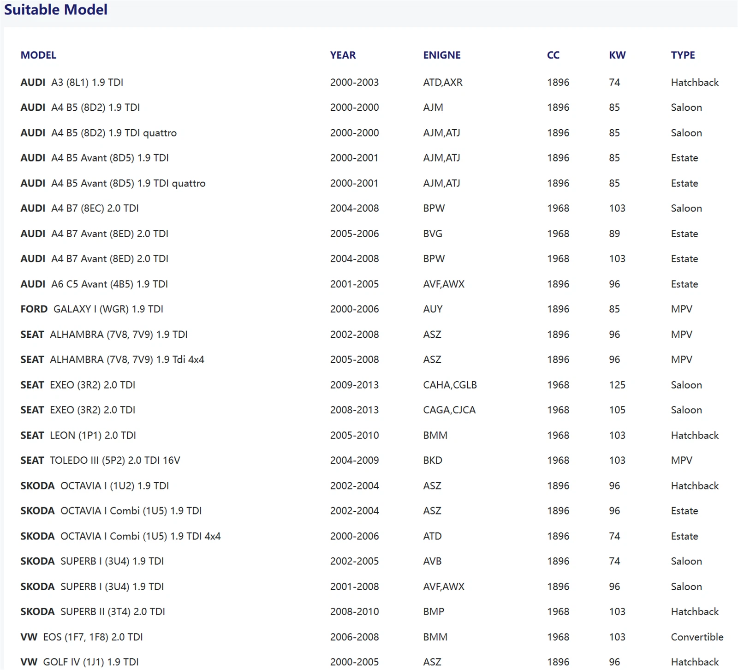Click SEAT LEON (1P1) 2.0 TDI
This screenshot has width=738, height=670.
[x=78, y=435]
